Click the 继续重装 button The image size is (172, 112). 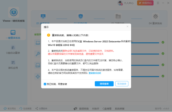coord(104,84)
